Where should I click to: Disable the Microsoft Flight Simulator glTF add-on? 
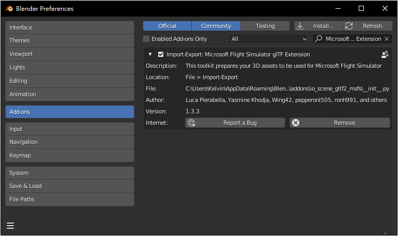click(x=161, y=54)
